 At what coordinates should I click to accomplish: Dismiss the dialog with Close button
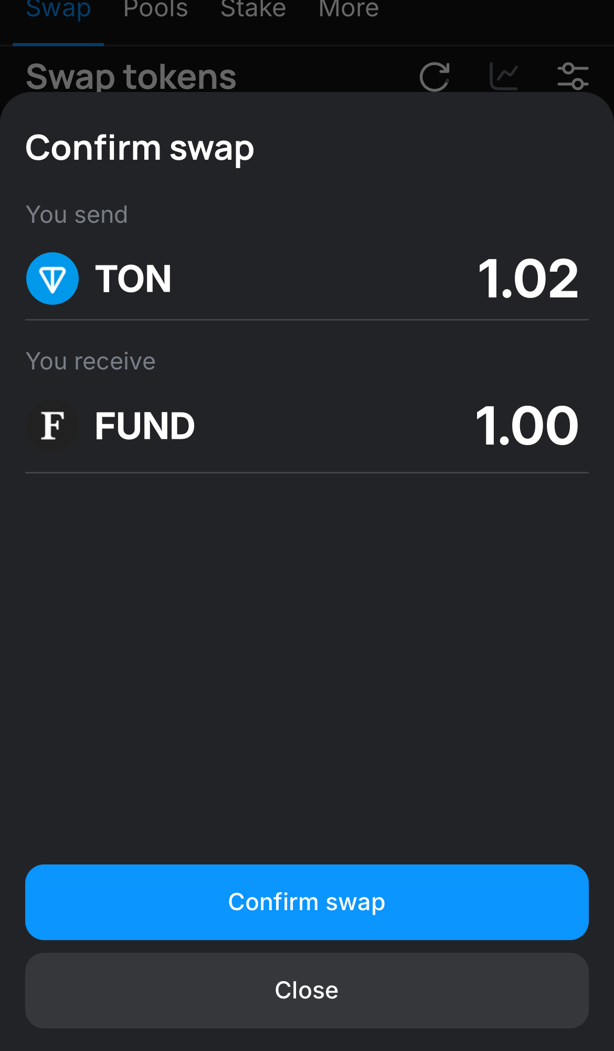coord(307,990)
